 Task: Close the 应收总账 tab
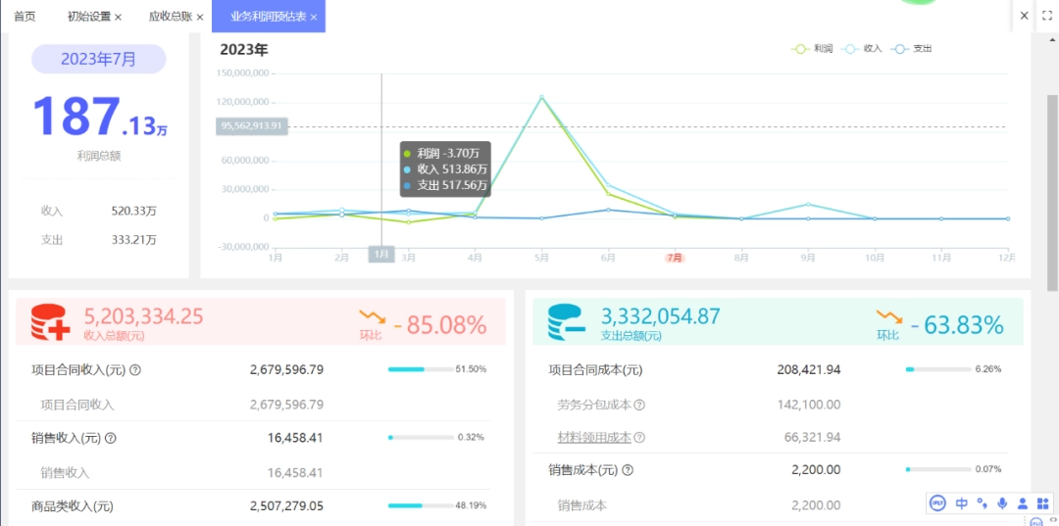(x=199, y=17)
